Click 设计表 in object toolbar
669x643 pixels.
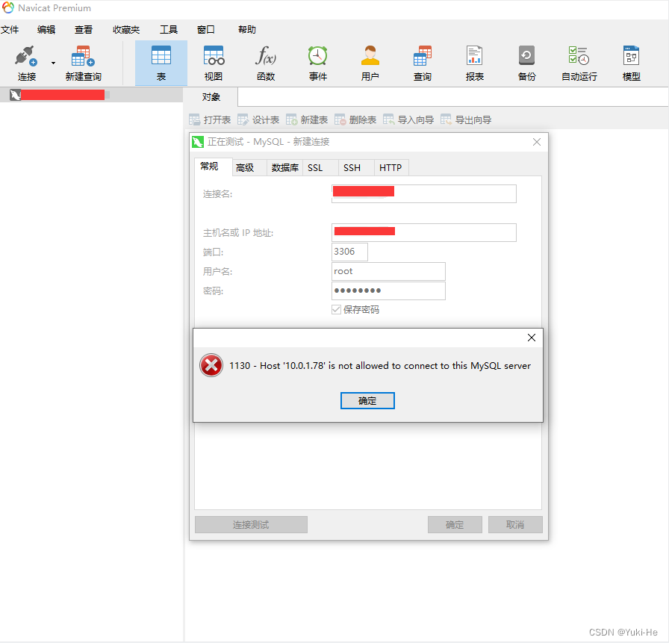pos(258,120)
